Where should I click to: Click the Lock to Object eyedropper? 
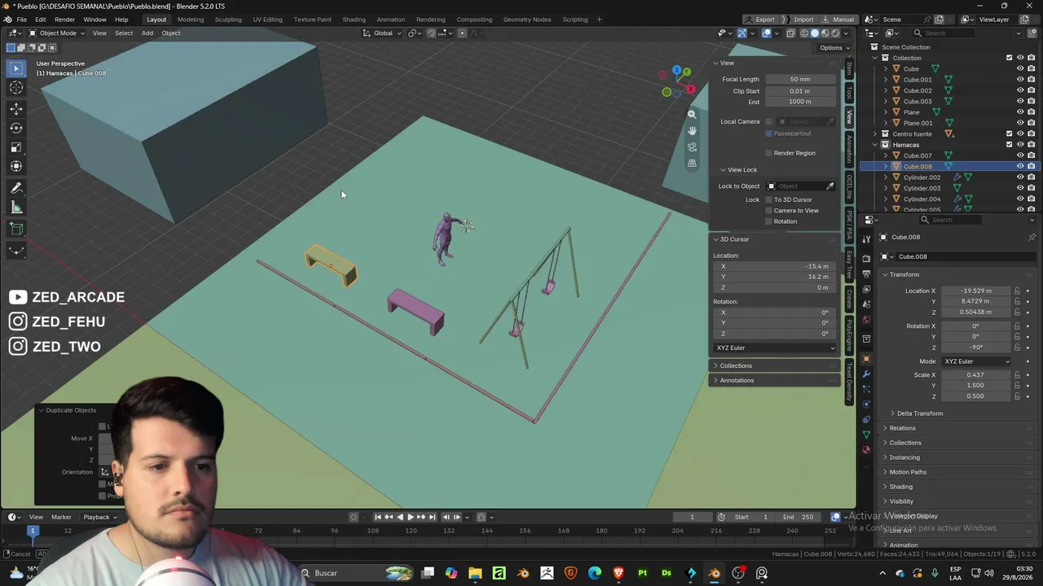[x=830, y=186]
